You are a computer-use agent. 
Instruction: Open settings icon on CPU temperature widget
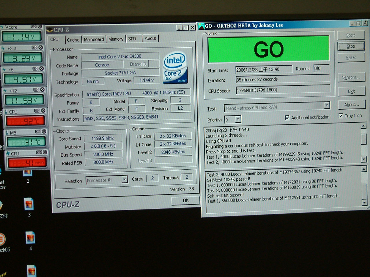[37, 111]
